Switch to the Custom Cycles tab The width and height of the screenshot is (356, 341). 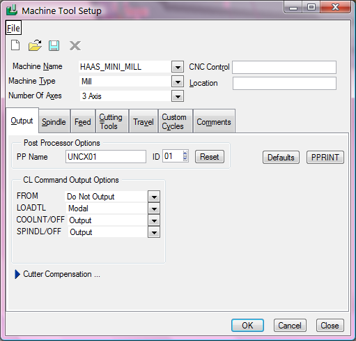pos(176,121)
